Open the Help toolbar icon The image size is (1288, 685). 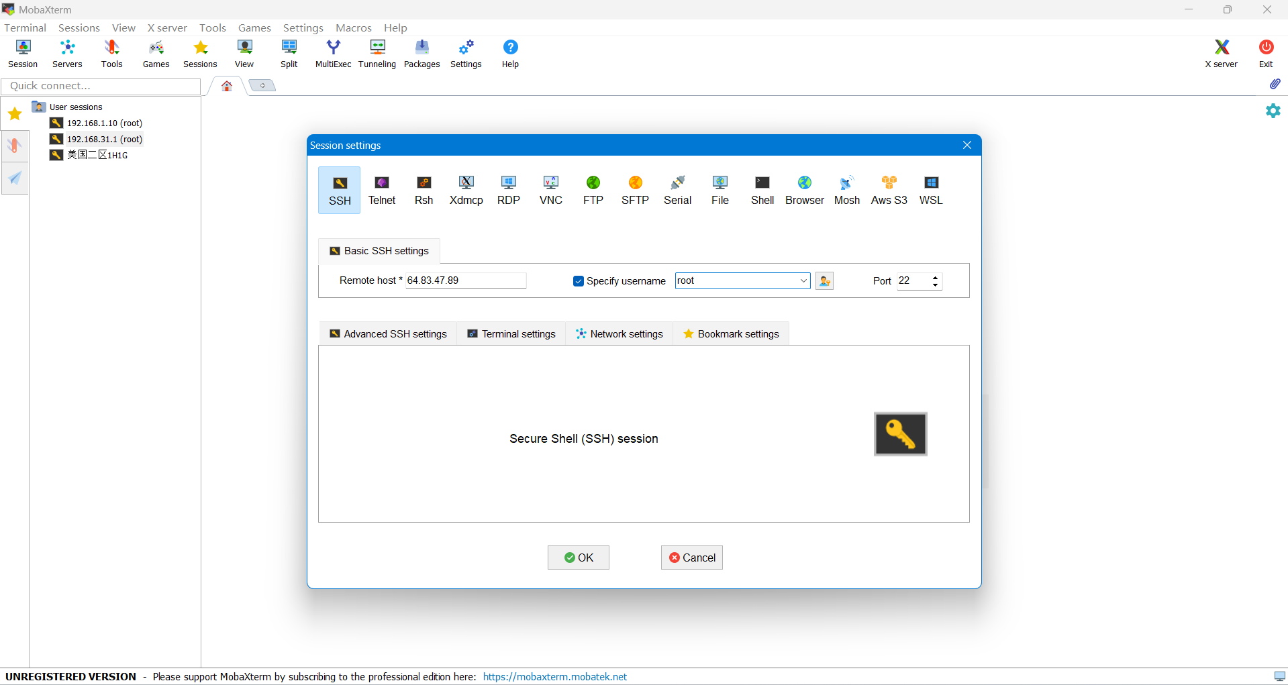click(511, 54)
